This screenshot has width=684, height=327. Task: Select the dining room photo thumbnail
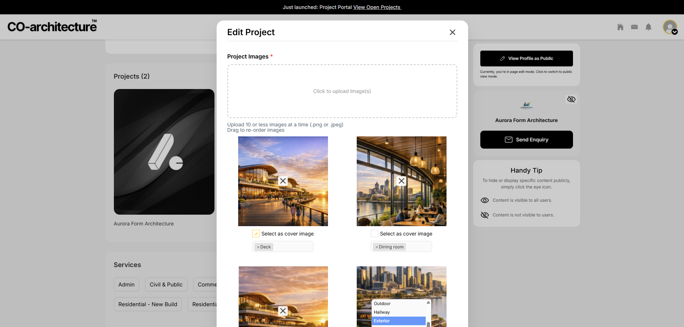(x=402, y=181)
